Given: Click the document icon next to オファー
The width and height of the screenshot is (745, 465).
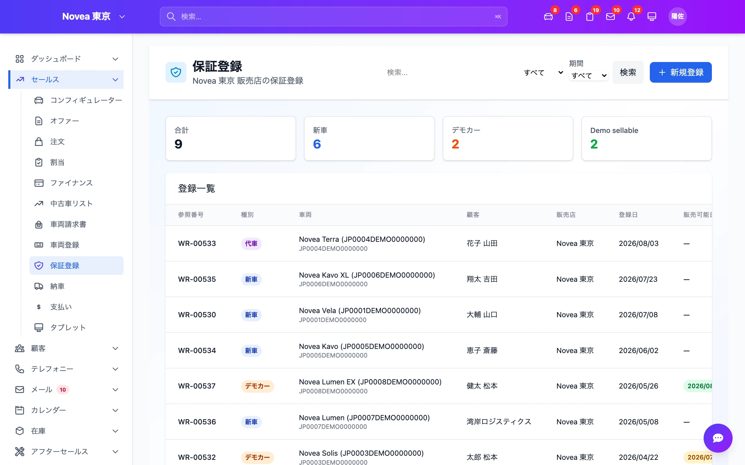Looking at the screenshot, I should pos(39,121).
